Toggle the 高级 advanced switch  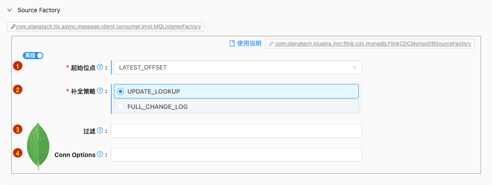click(x=33, y=56)
